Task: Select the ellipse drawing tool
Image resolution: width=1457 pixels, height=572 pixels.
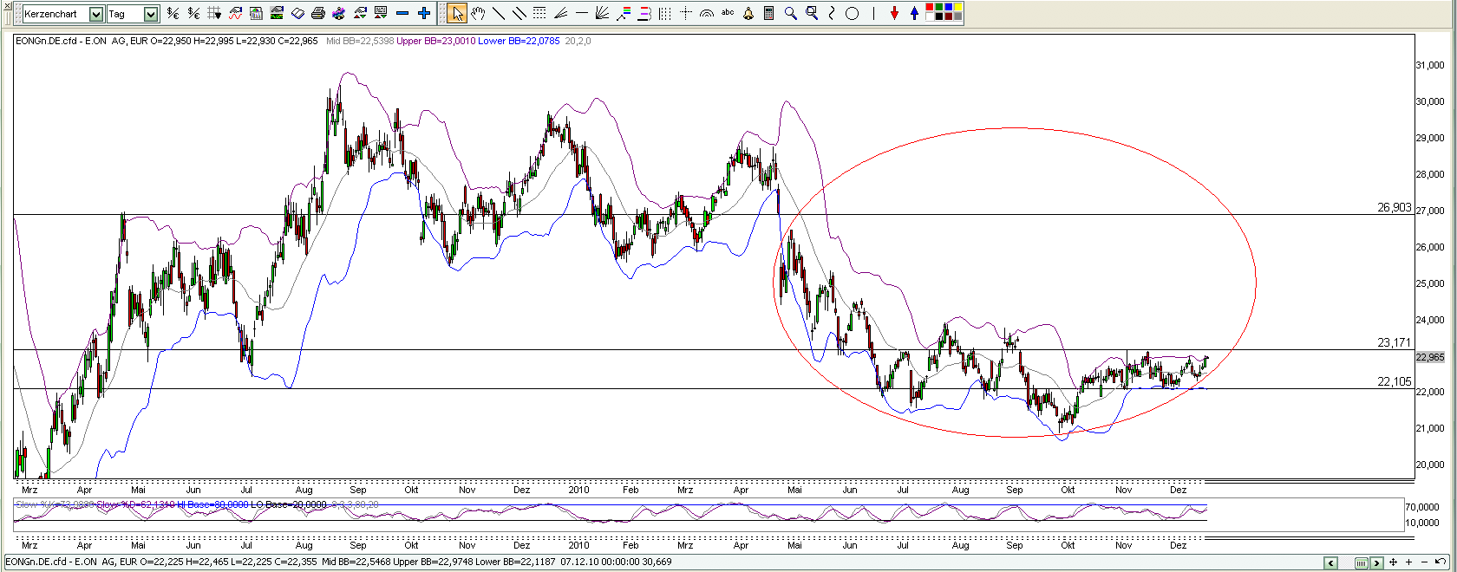Action: point(852,13)
